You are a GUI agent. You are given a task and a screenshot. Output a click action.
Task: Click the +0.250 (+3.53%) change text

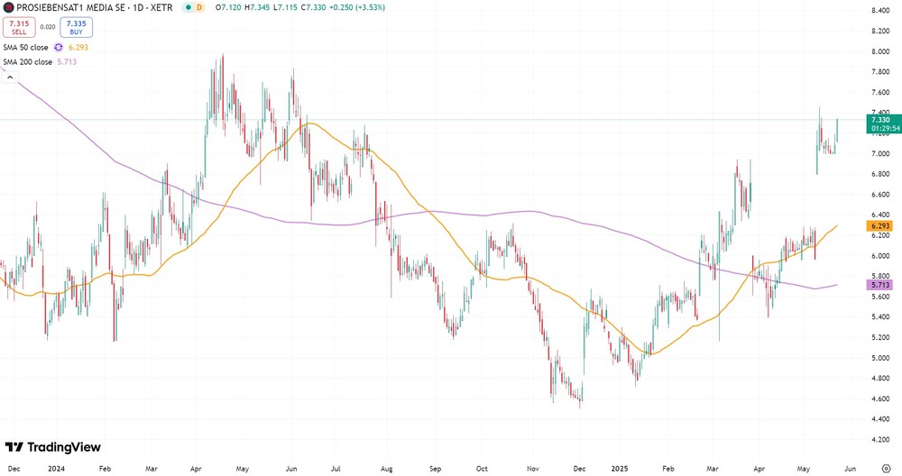[358, 7]
